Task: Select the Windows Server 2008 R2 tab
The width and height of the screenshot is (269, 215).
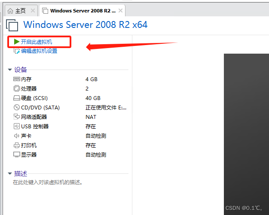Action: [x=83, y=11]
